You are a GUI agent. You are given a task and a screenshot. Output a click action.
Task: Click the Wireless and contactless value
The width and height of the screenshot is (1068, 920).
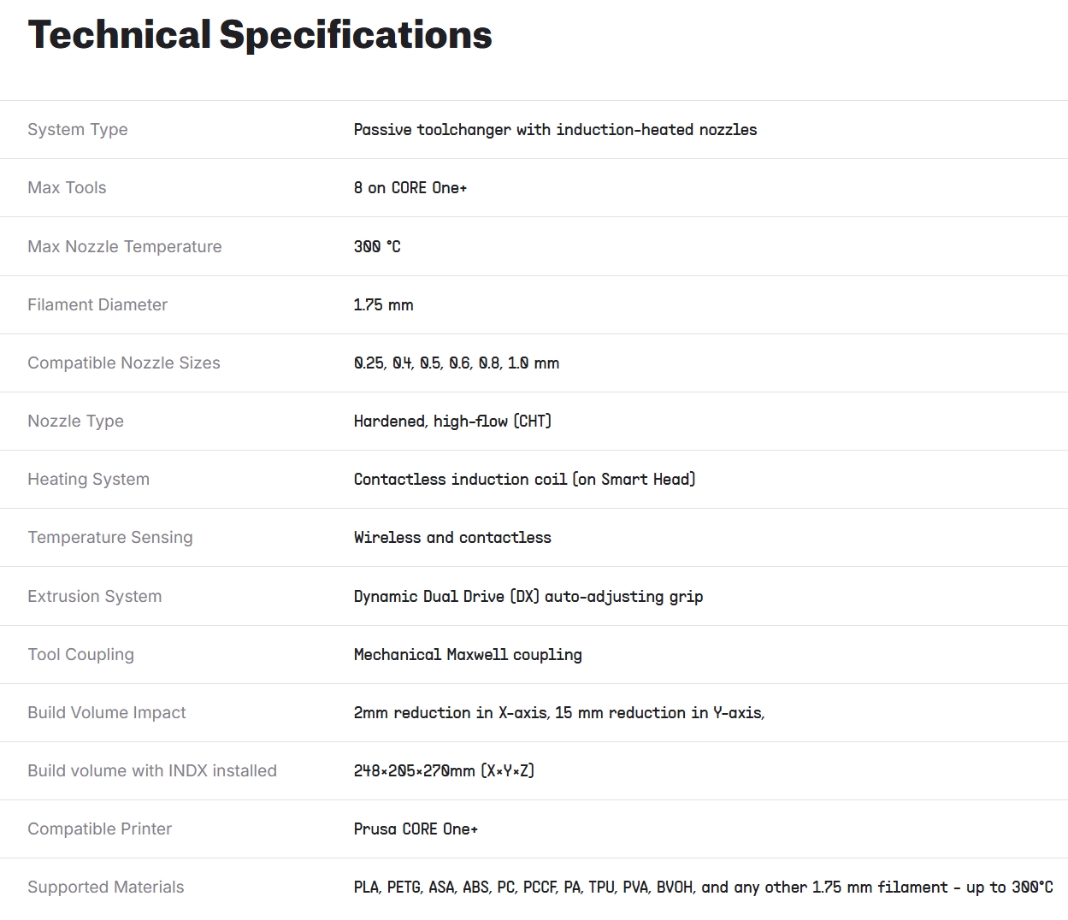coord(452,538)
